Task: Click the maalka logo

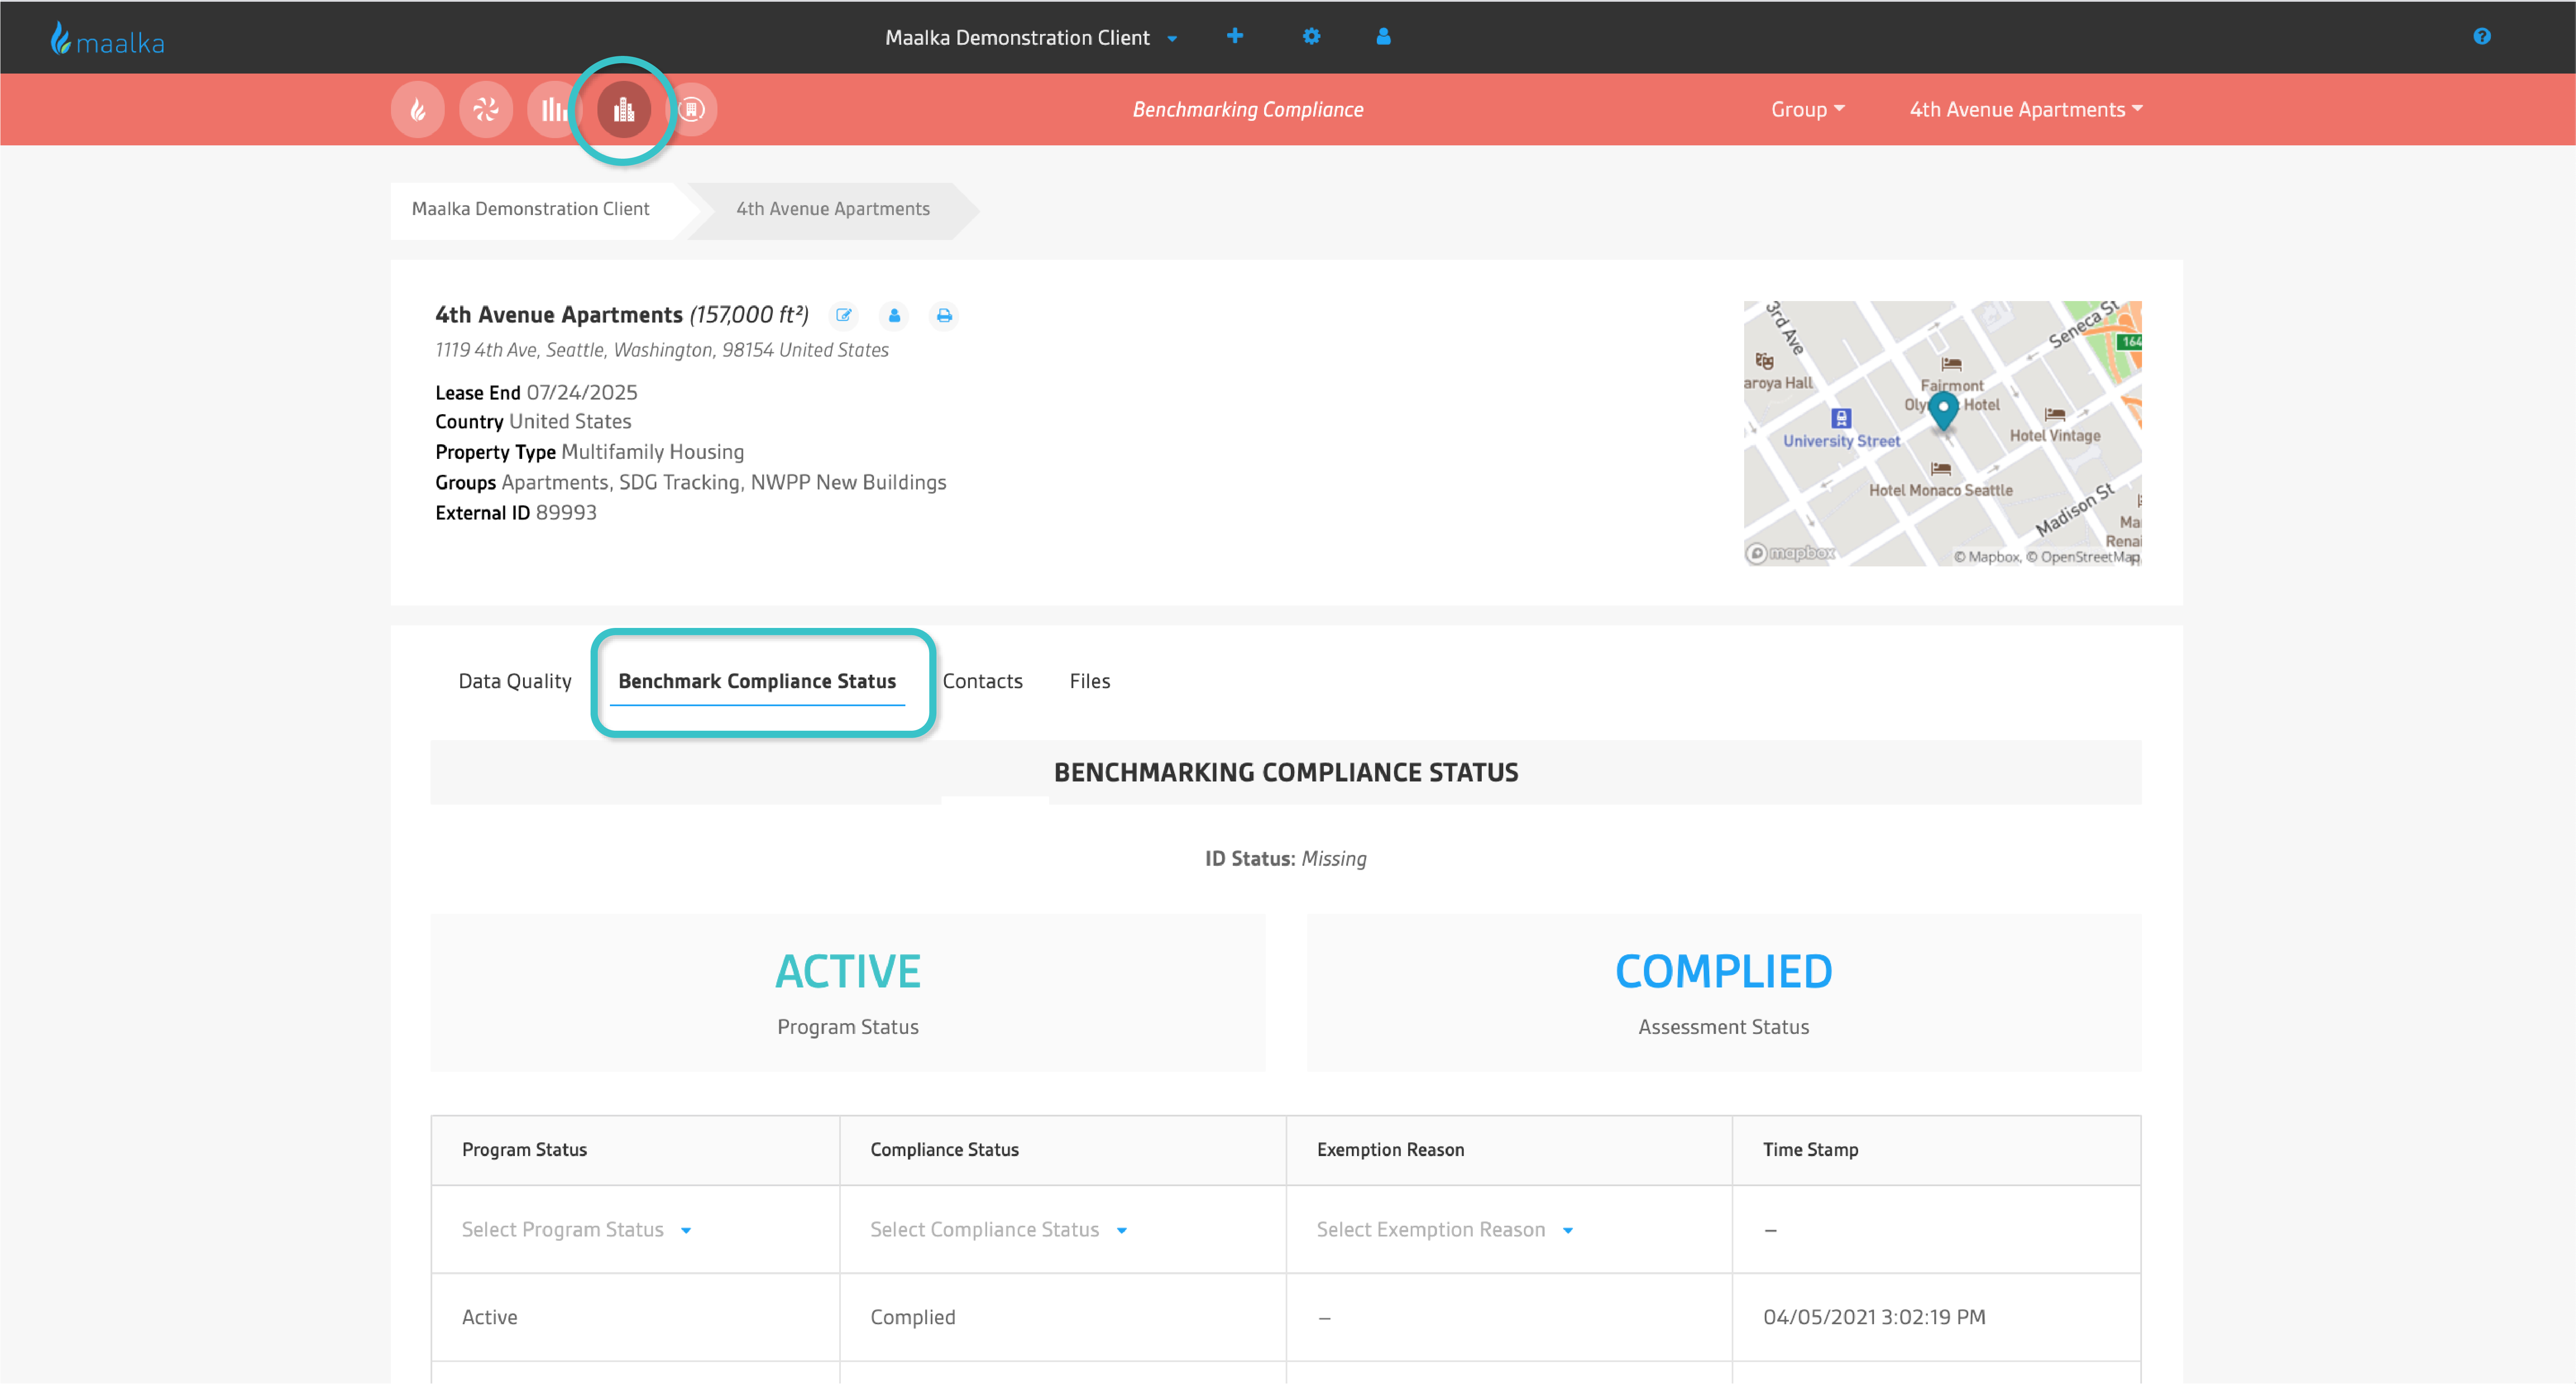Action: pos(107,39)
